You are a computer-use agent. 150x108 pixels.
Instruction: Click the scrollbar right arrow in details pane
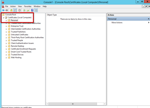tap(105, 104)
